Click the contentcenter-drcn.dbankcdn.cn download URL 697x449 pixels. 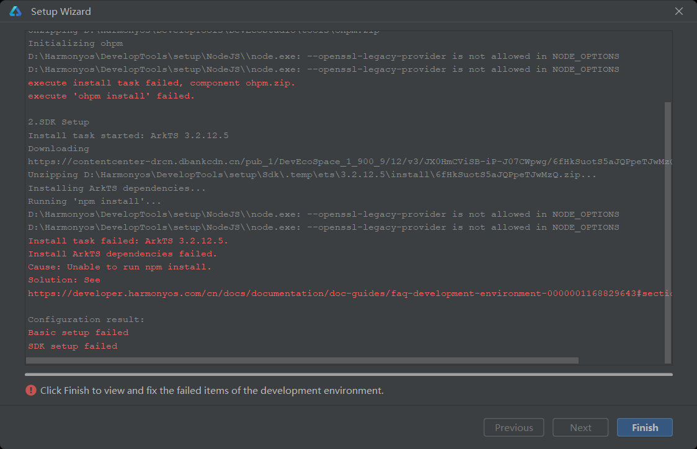click(350, 162)
